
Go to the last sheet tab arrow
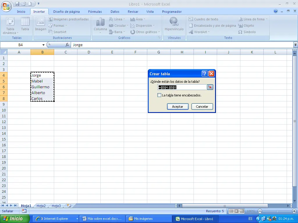15,206
